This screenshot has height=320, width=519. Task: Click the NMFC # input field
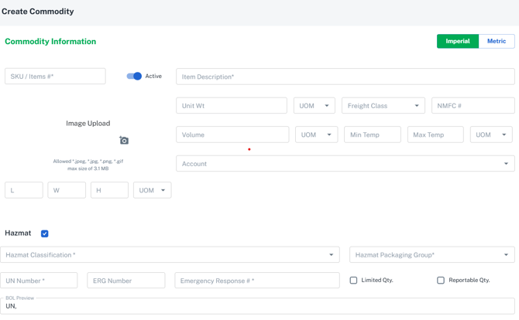[473, 106]
